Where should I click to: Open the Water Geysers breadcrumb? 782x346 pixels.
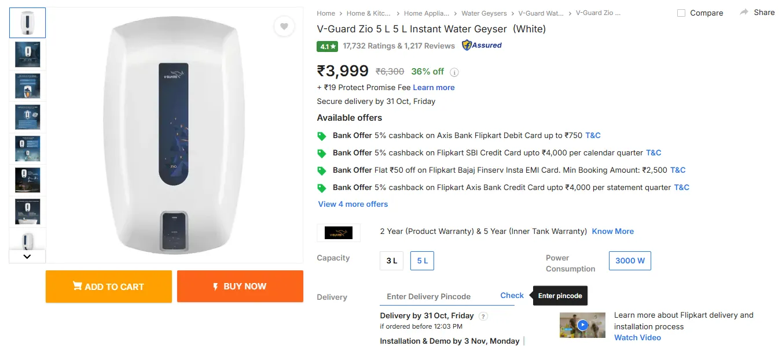point(484,13)
